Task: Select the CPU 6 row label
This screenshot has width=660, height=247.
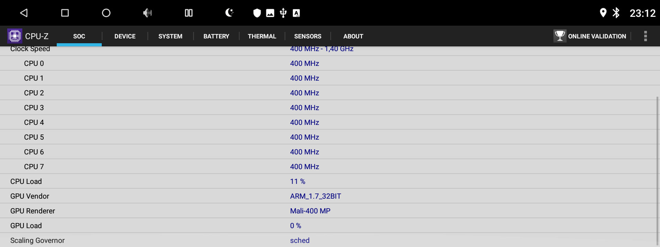Action: click(34, 152)
